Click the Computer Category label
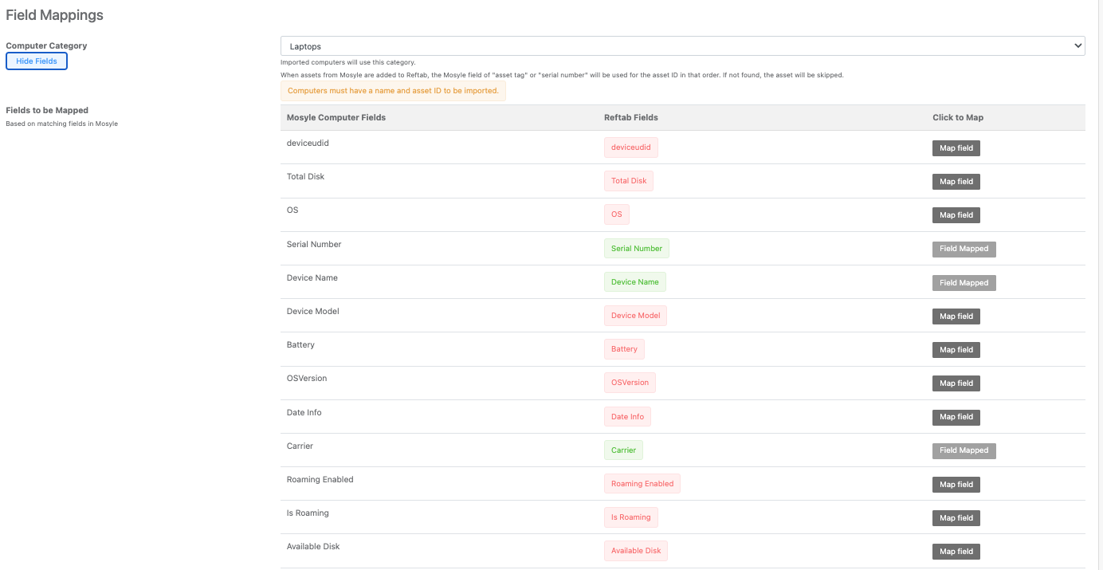Image resolution: width=1103 pixels, height=570 pixels. (x=46, y=45)
